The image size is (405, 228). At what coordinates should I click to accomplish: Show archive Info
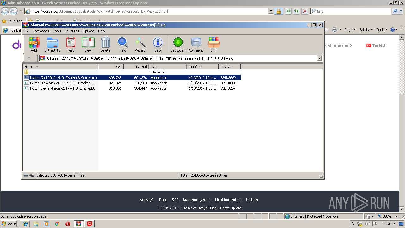(158, 45)
